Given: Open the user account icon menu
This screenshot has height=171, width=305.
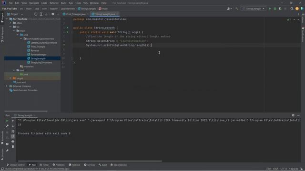Looking at the screenshot, I should click(x=229, y=9).
